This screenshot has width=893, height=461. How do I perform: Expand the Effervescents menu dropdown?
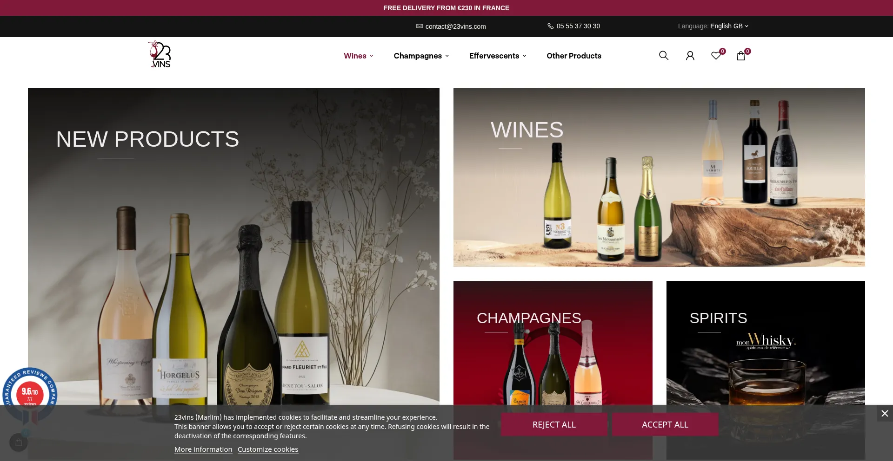point(498,56)
